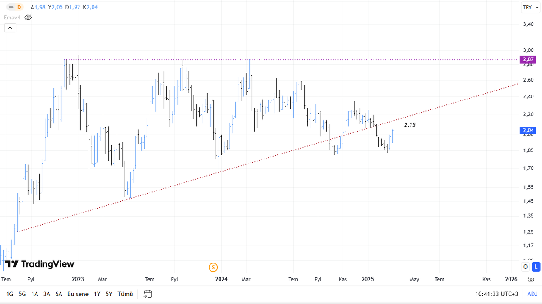The image size is (542, 304).
Task: Select the 2.15 text annotation on chart
Action: [x=410, y=125]
